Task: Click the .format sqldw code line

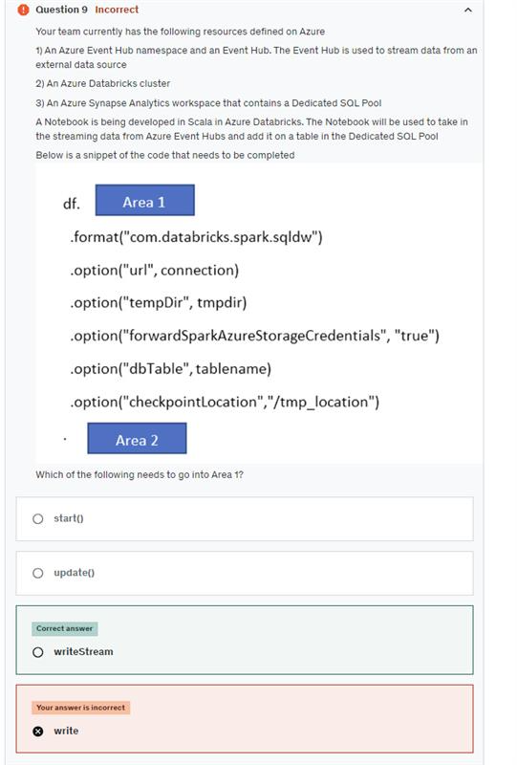Action: point(196,237)
